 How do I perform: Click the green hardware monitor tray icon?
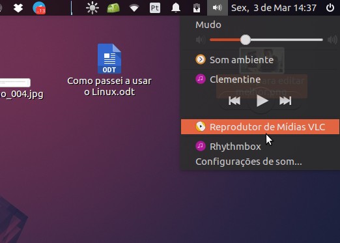point(113,8)
